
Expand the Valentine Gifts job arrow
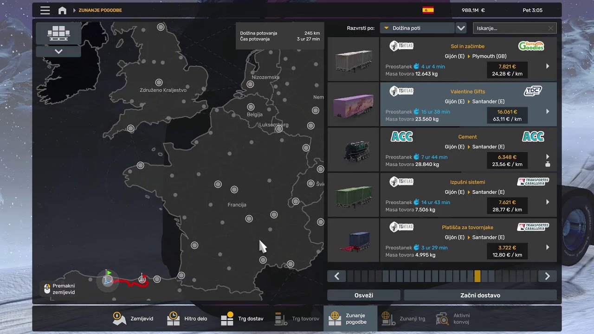pyautogui.click(x=548, y=111)
